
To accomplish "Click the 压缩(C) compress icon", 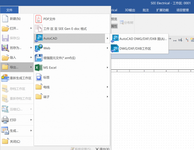I will tap(5, 109).
